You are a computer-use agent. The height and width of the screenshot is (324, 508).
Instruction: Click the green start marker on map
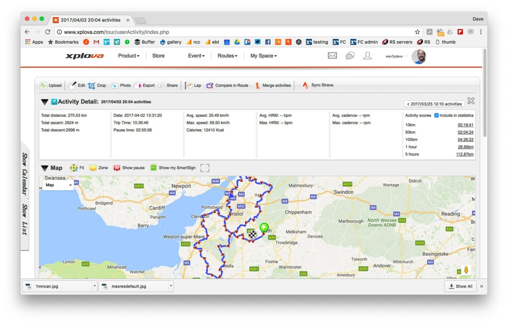(264, 227)
